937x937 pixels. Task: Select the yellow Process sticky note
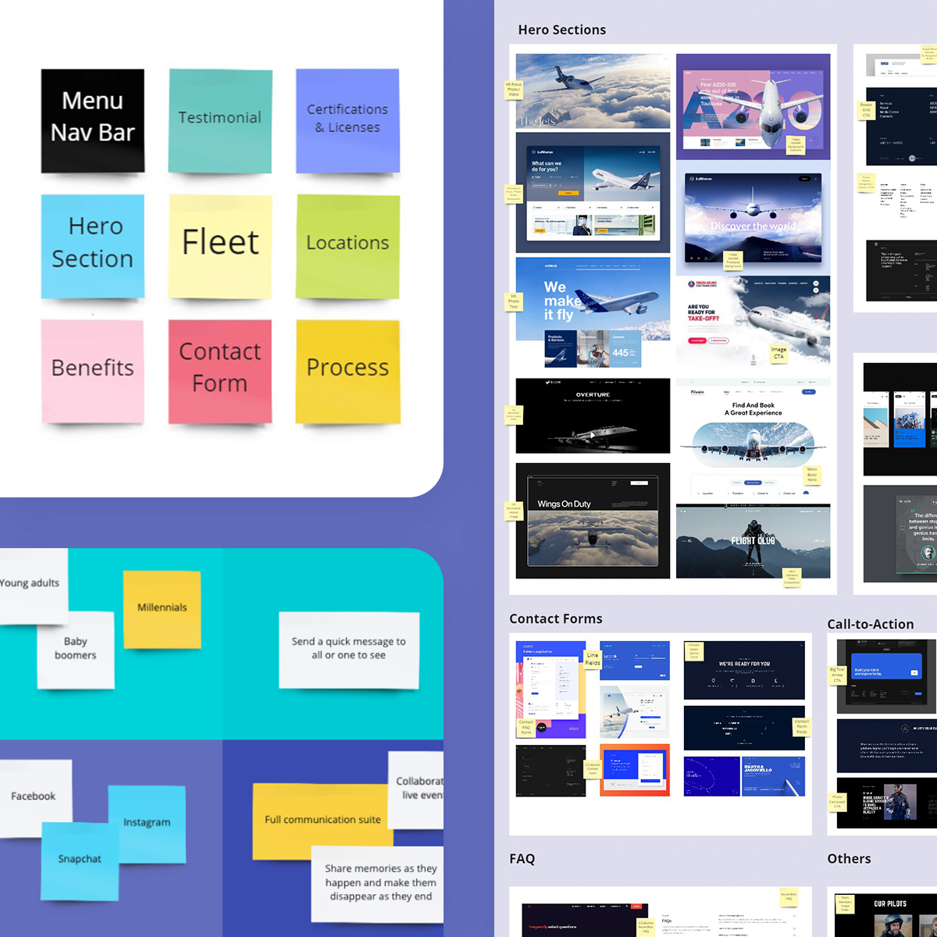(x=347, y=369)
